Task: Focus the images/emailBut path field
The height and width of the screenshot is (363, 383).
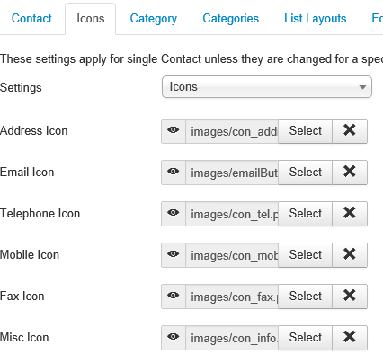Action: pyautogui.click(x=232, y=173)
